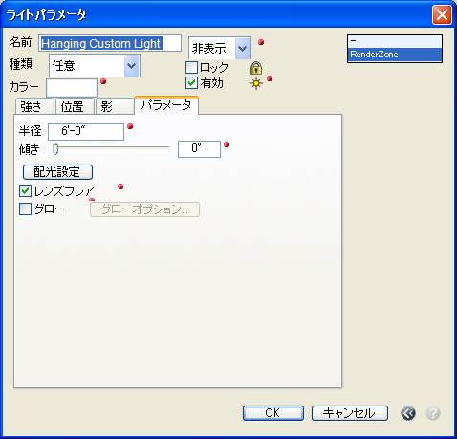Viewport: 457px width, 439px height.
Task: Uncheck the 有効 checkbox
Action: [x=191, y=83]
